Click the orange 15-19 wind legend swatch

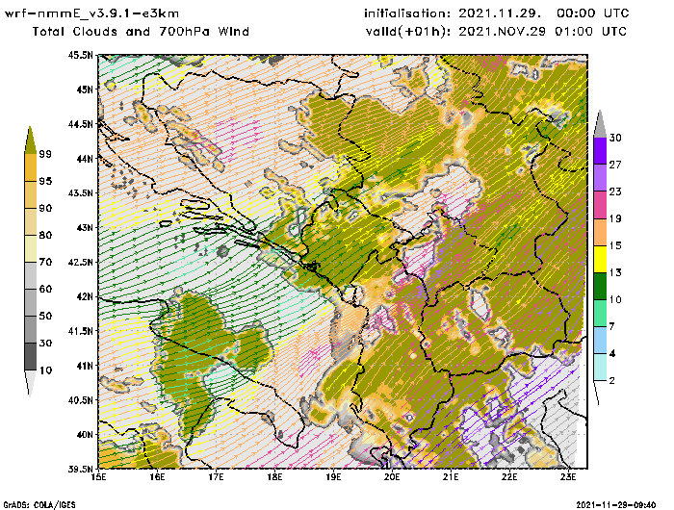[600, 232]
